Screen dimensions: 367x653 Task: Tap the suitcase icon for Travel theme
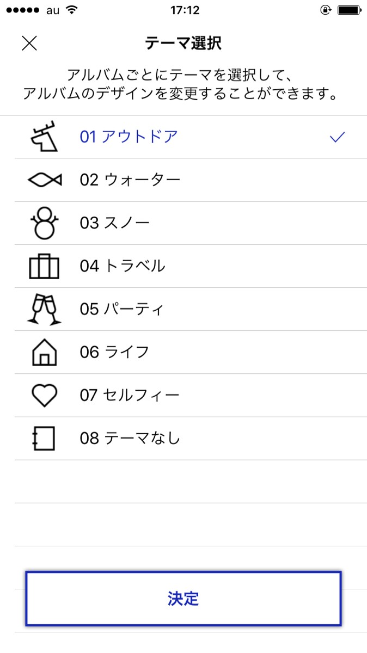[44, 266]
